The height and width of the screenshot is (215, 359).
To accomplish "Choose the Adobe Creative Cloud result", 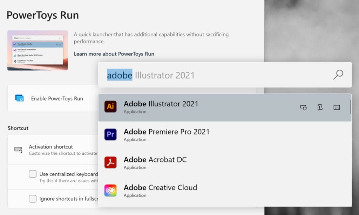I will [225, 191].
